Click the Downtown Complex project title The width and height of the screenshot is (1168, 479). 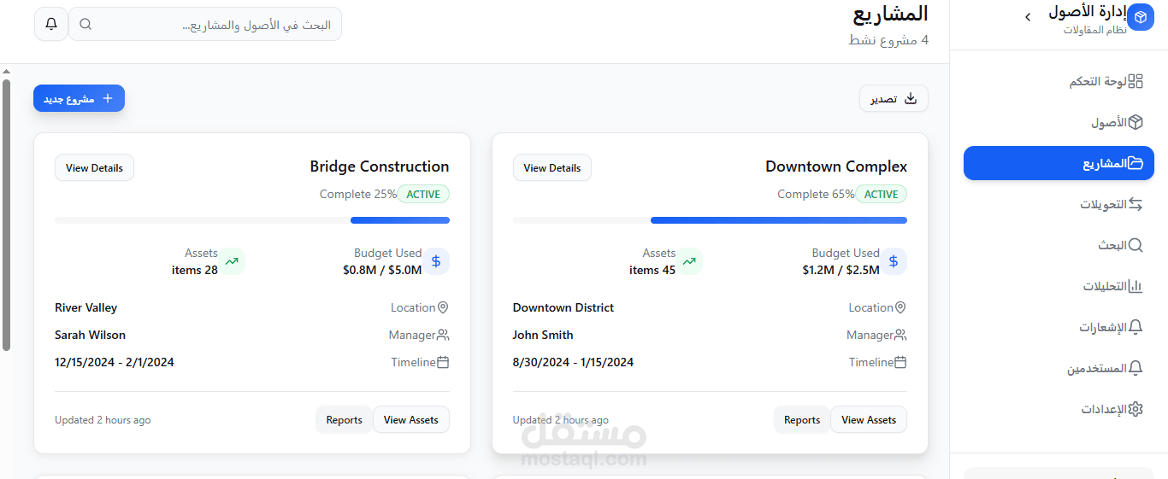[x=836, y=166]
